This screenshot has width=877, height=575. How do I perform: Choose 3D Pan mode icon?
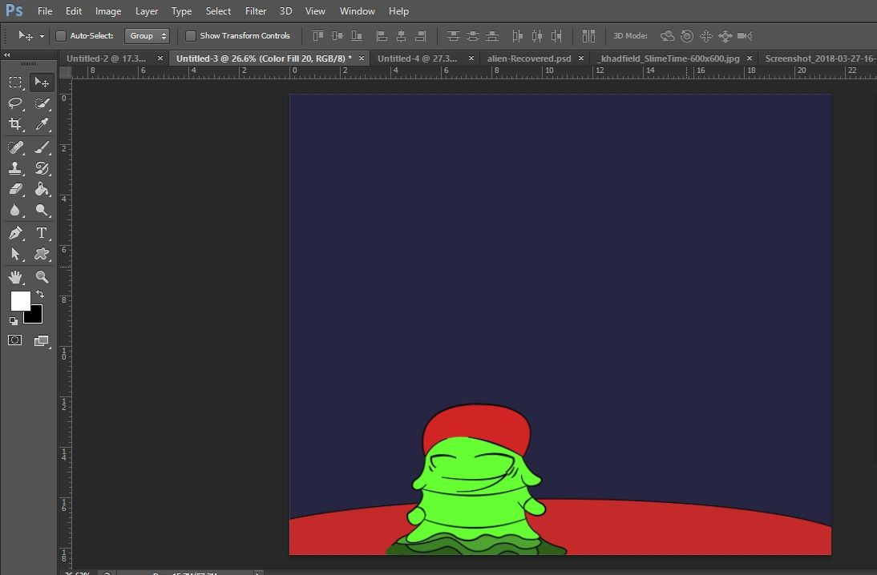(706, 36)
